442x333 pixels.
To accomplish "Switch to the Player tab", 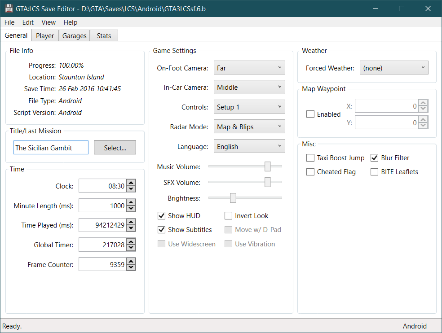I will pyautogui.click(x=45, y=36).
